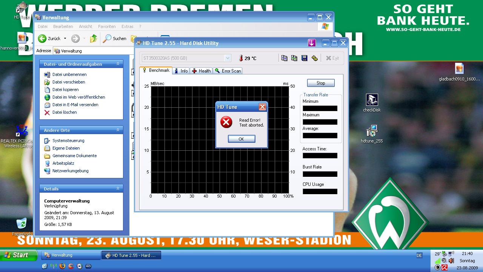
Task: Open the Favoriten menu
Action: coord(107,26)
